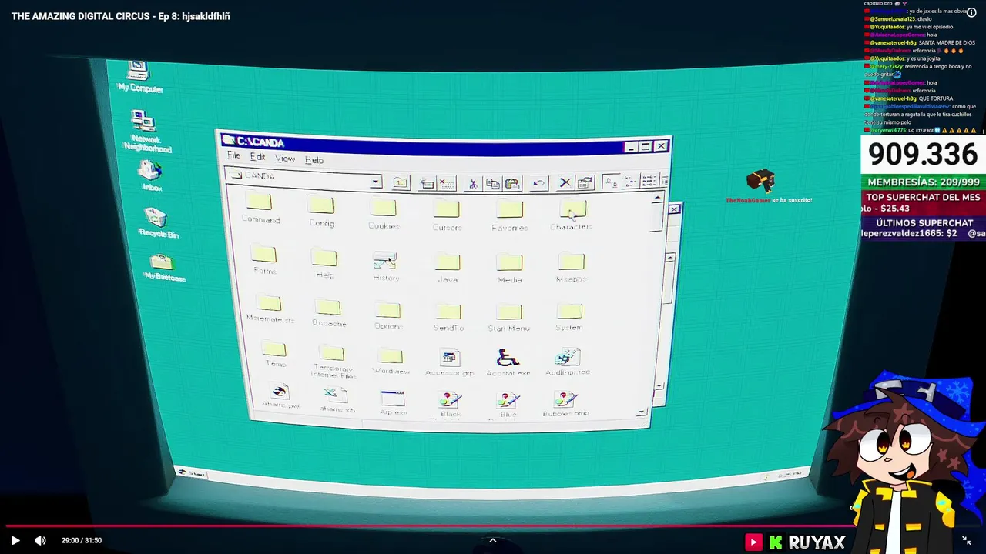This screenshot has width=986, height=554.
Task: Click the Copy toolbar icon
Action: click(x=492, y=183)
